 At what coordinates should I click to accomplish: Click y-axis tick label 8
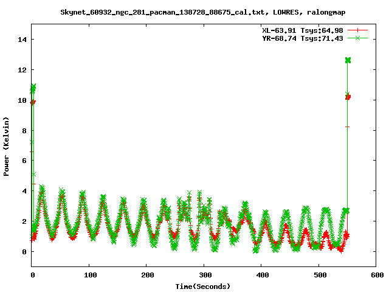(x=24, y=131)
